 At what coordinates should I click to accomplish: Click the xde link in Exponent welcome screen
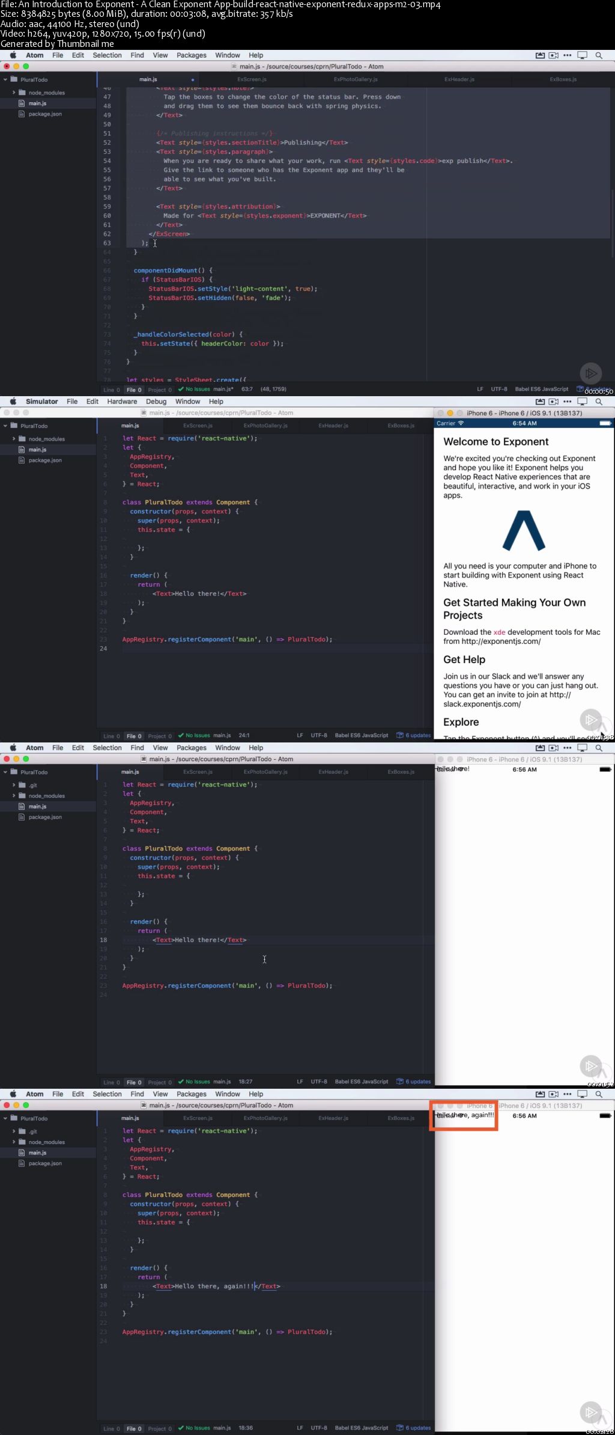(x=499, y=632)
